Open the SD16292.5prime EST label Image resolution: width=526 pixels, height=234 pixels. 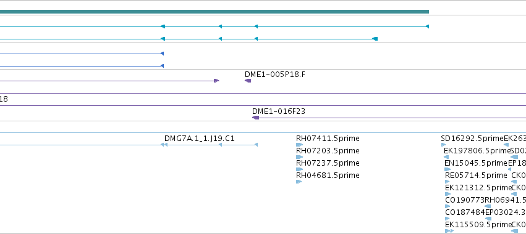pos(472,139)
